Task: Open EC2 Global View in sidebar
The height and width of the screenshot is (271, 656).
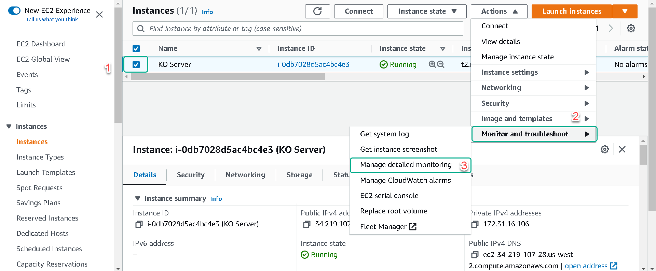Action: tap(43, 59)
